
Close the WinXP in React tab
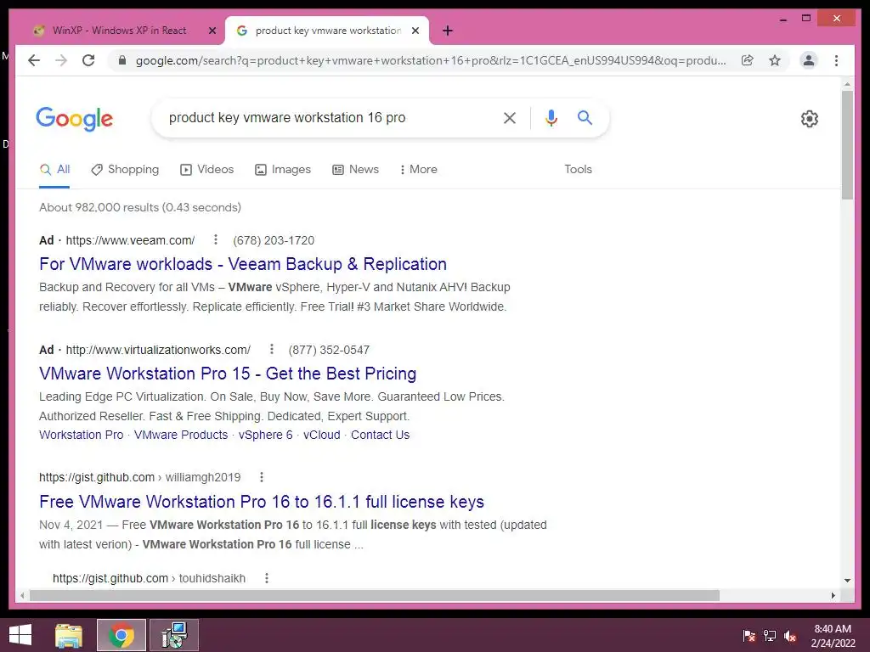[212, 31]
